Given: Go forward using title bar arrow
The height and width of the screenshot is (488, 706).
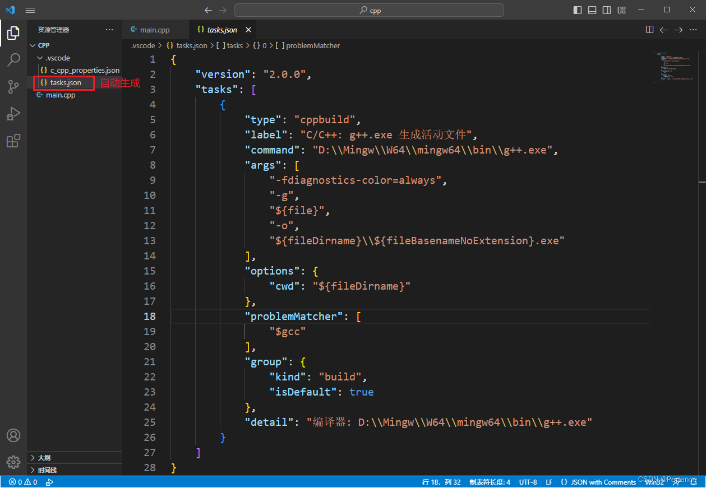Looking at the screenshot, I should [223, 10].
